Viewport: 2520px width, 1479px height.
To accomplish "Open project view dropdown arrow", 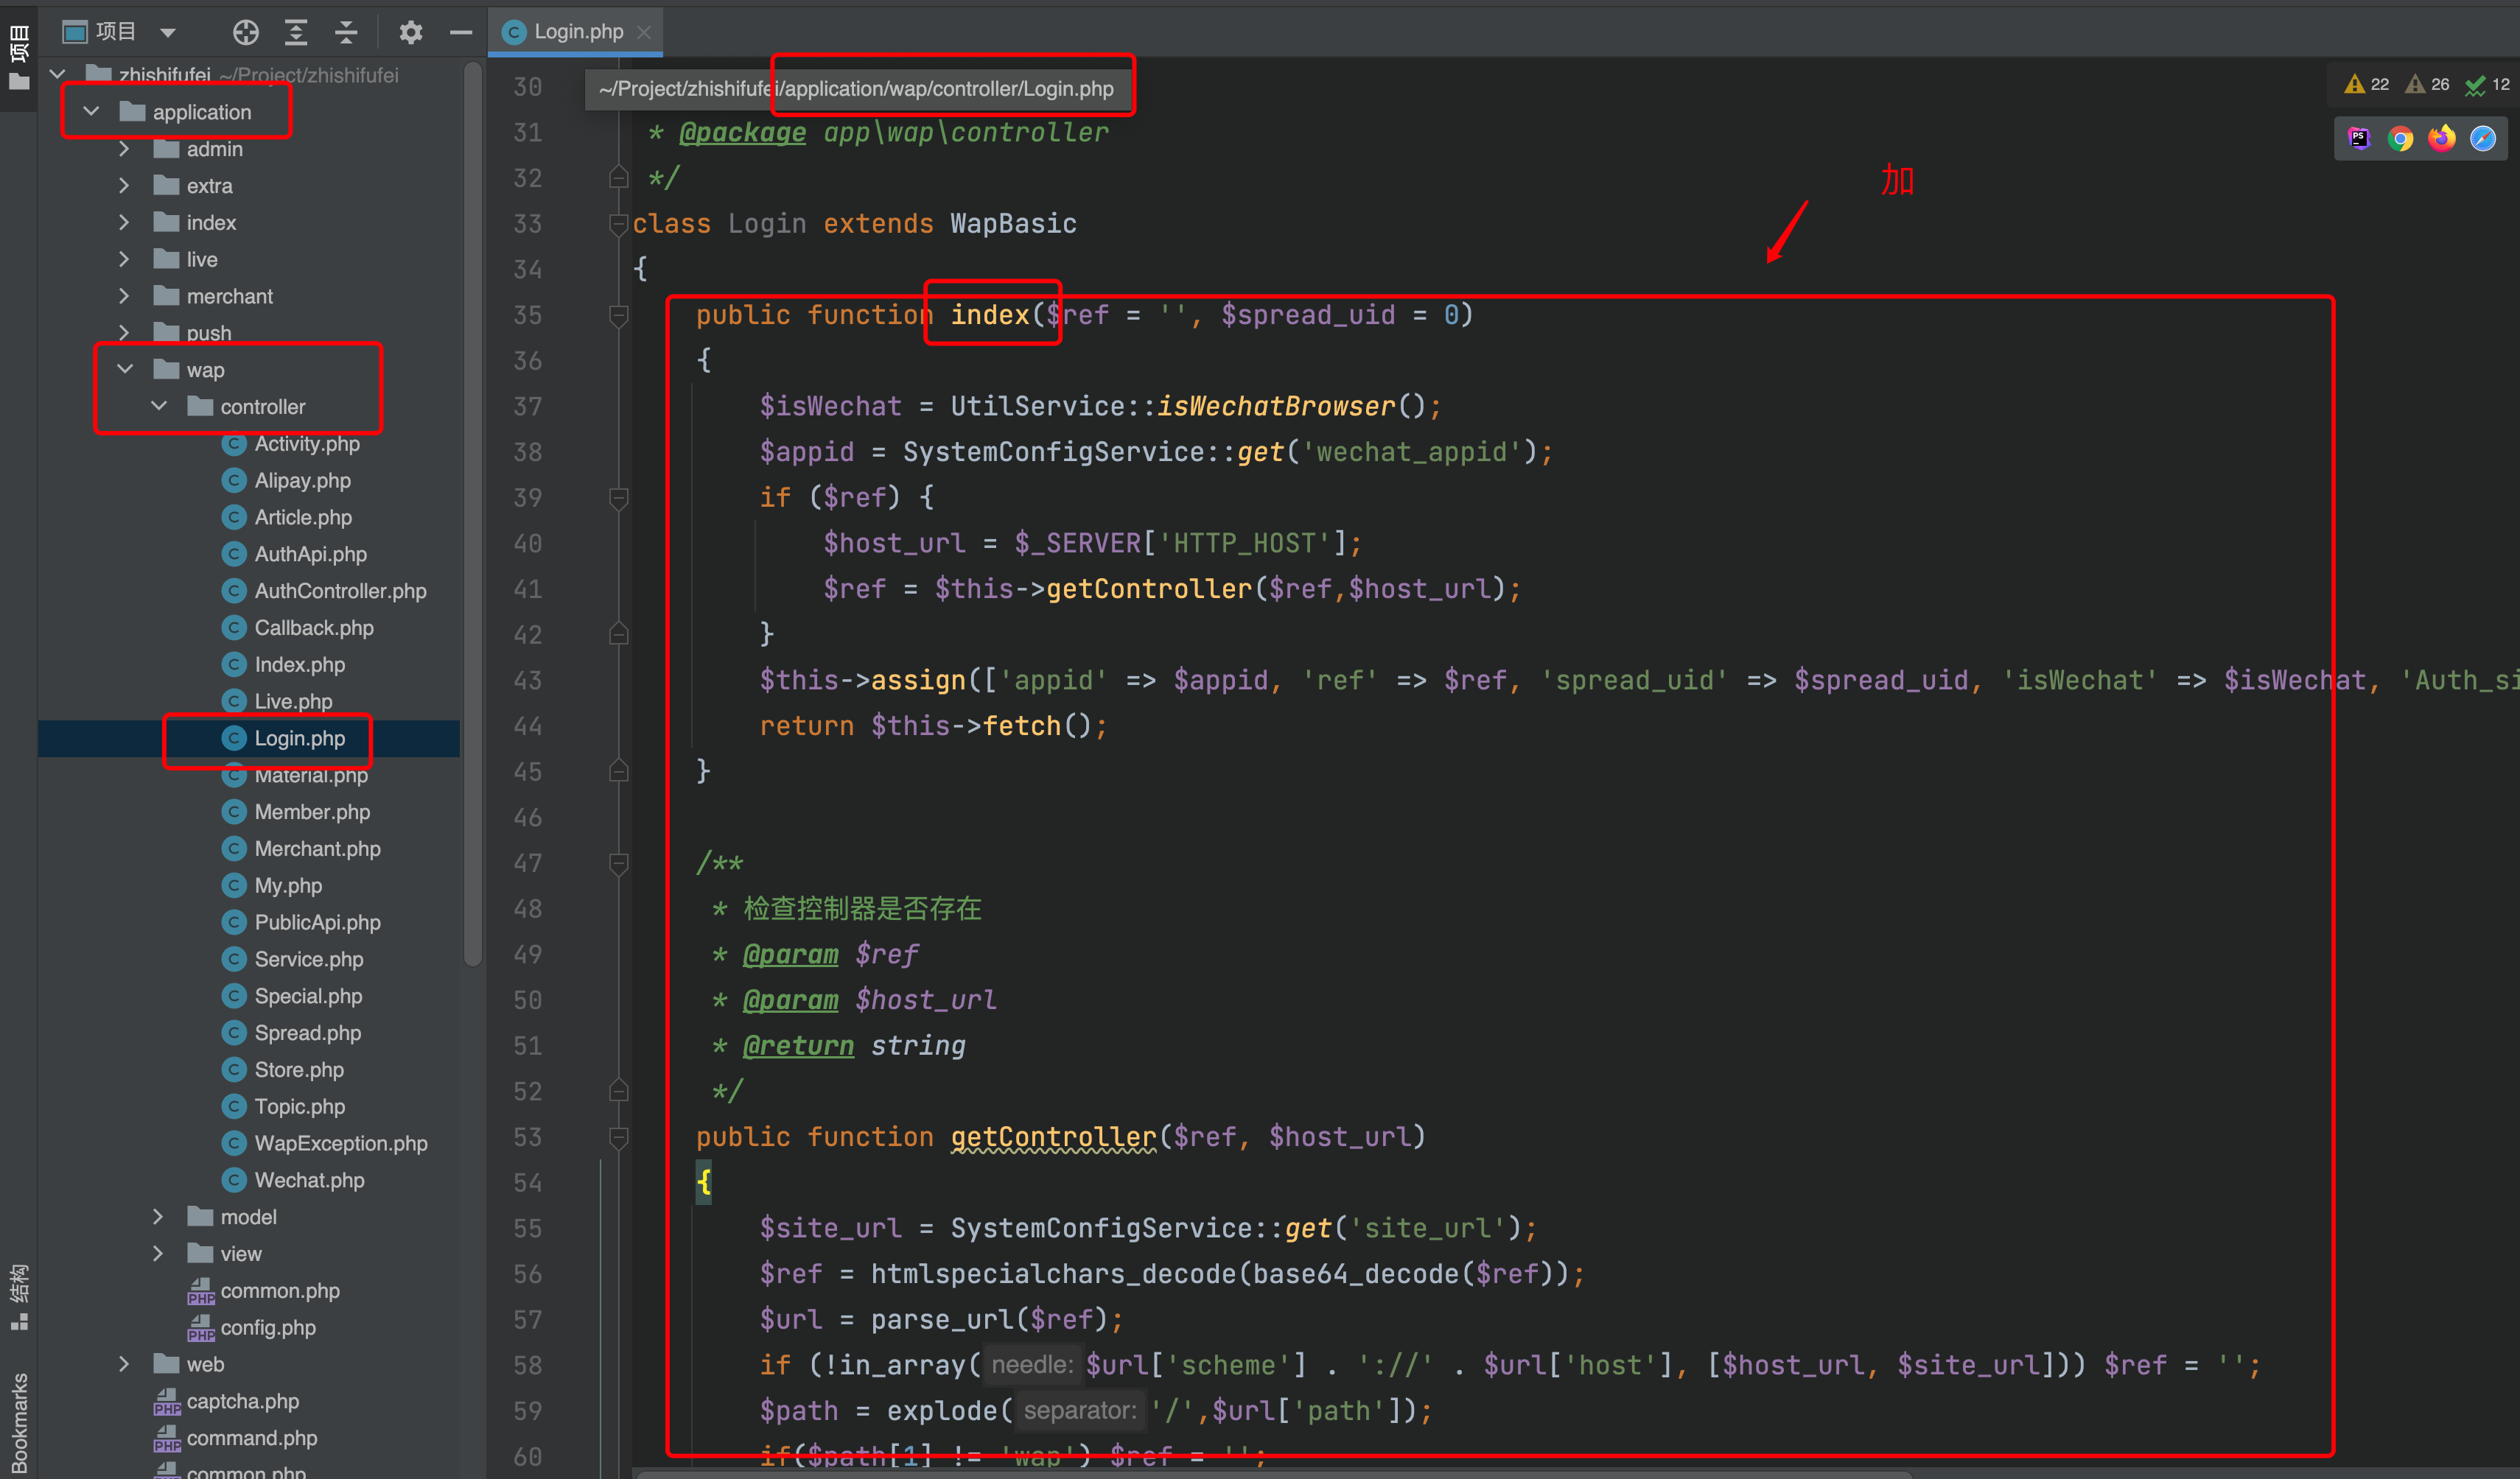I will pos(168,33).
